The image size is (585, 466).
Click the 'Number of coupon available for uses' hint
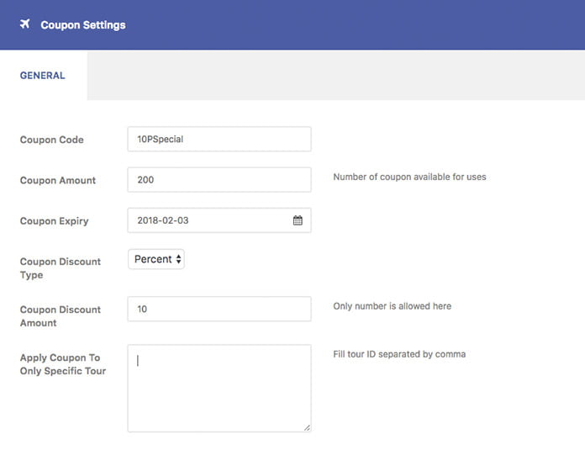point(409,177)
